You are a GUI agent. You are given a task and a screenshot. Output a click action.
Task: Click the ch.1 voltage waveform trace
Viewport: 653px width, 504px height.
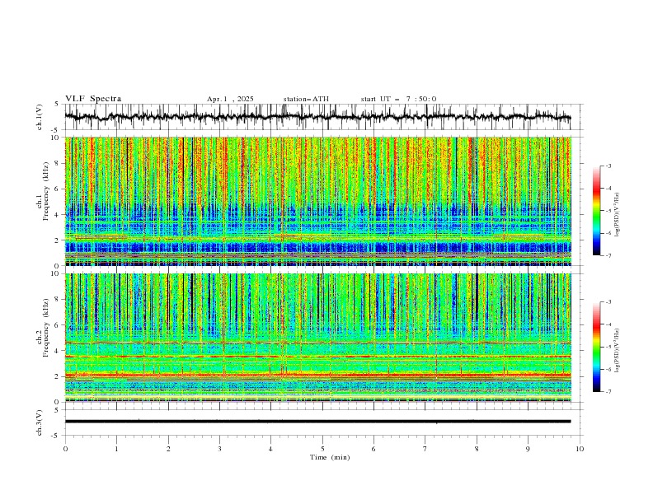317,117
